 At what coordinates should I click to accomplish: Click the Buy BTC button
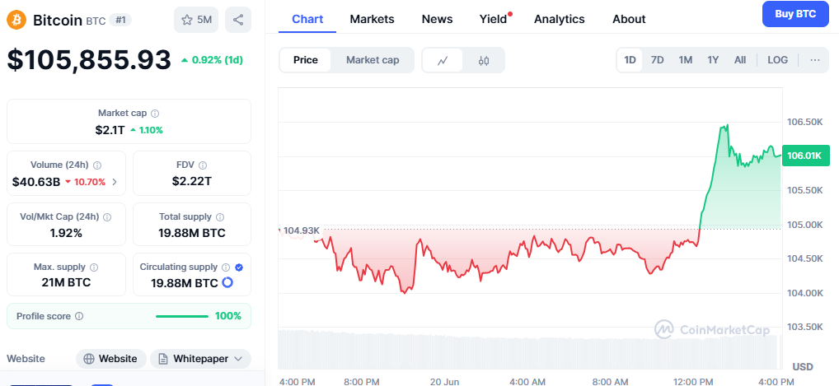click(x=795, y=14)
